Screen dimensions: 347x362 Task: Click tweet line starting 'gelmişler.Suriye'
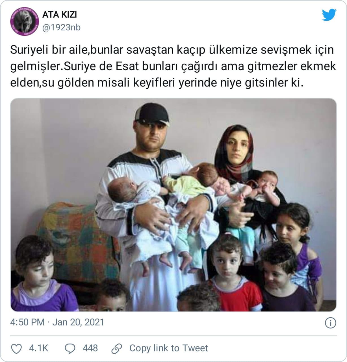pos(173,67)
